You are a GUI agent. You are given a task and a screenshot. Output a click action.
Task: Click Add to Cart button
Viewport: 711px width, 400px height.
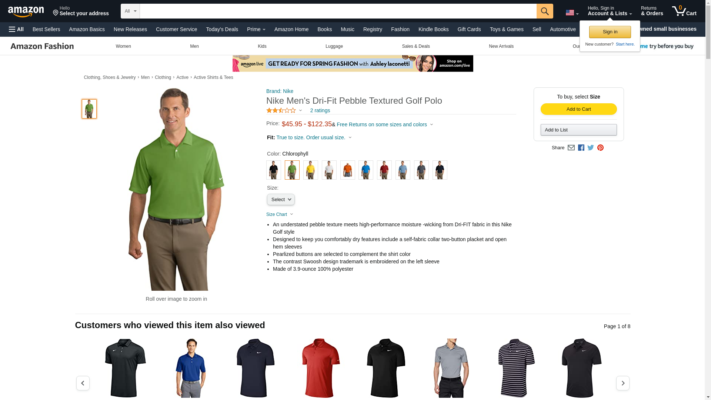[578, 109]
